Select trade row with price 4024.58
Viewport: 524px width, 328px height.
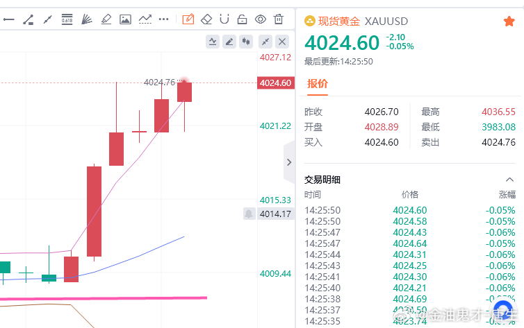pos(410,221)
